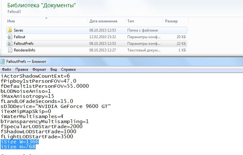Sort files by the Размер column header
The image size is (243, 155).
click(x=176, y=21)
